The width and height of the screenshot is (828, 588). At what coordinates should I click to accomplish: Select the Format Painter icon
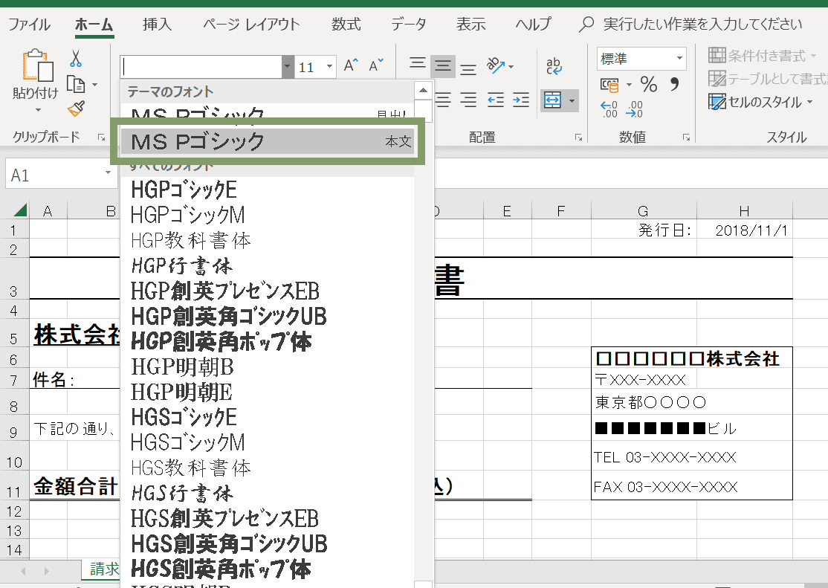76,106
